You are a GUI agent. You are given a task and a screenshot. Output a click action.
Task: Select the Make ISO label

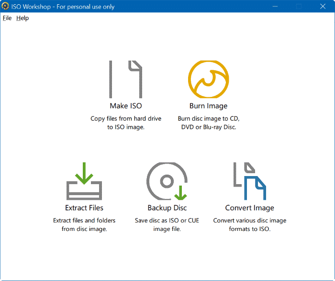126,106
